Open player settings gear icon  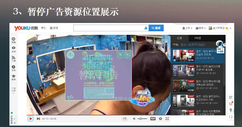[160, 119]
